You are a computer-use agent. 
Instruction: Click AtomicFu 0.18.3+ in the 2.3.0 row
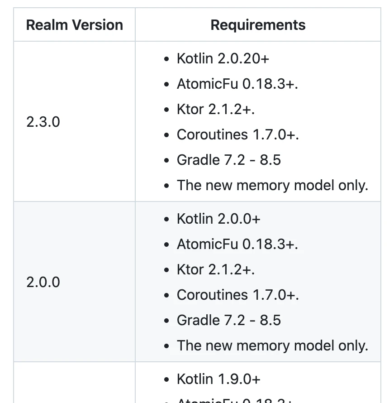[237, 84]
